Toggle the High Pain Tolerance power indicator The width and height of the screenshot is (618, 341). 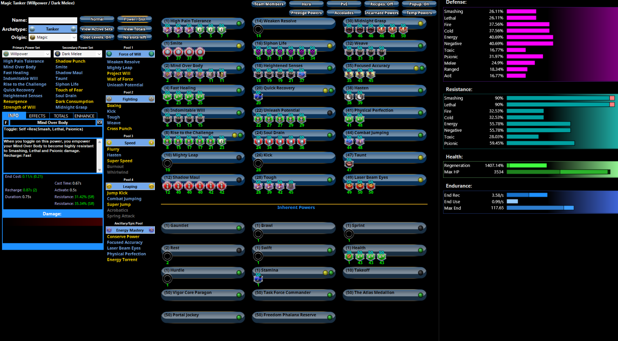[239, 23]
